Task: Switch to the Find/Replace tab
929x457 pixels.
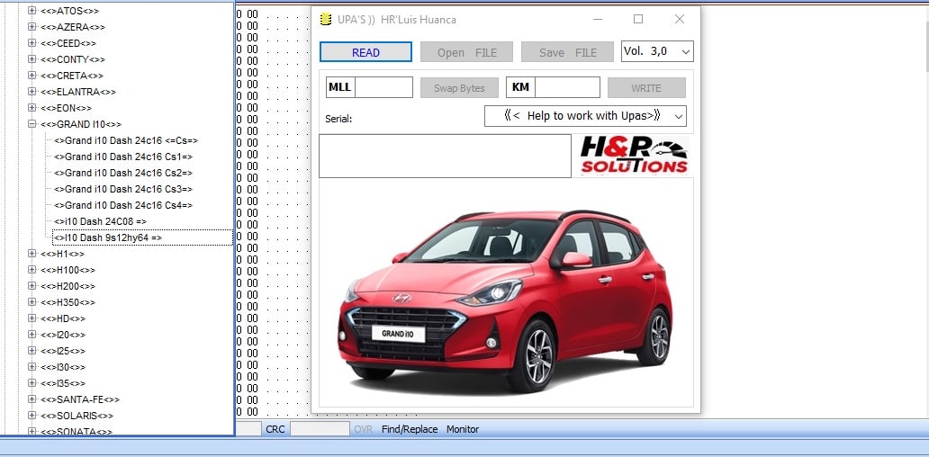Action: pyautogui.click(x=409, y=430)
